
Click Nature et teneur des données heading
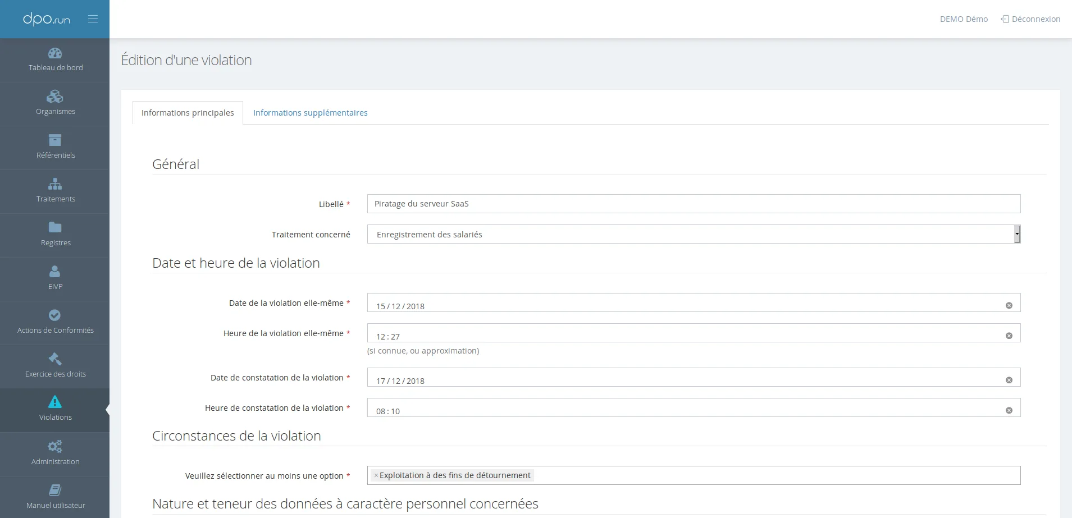[x=345, y=503]
